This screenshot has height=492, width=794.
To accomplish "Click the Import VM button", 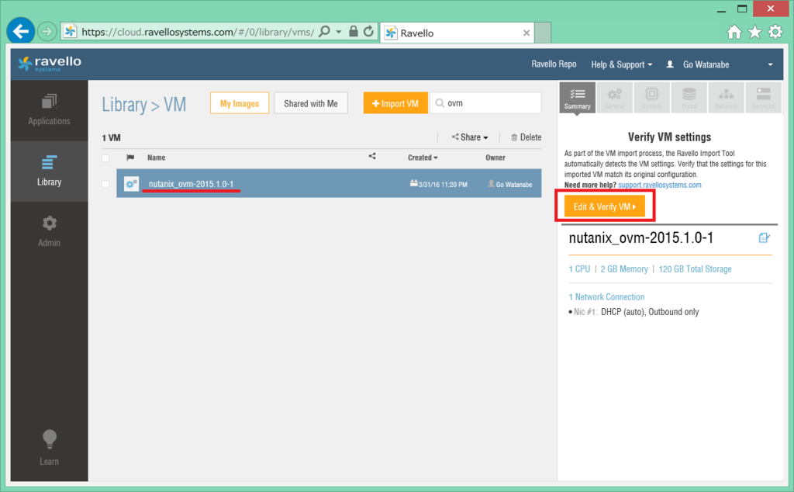I will pyautogui.click(x=395, y=103).
